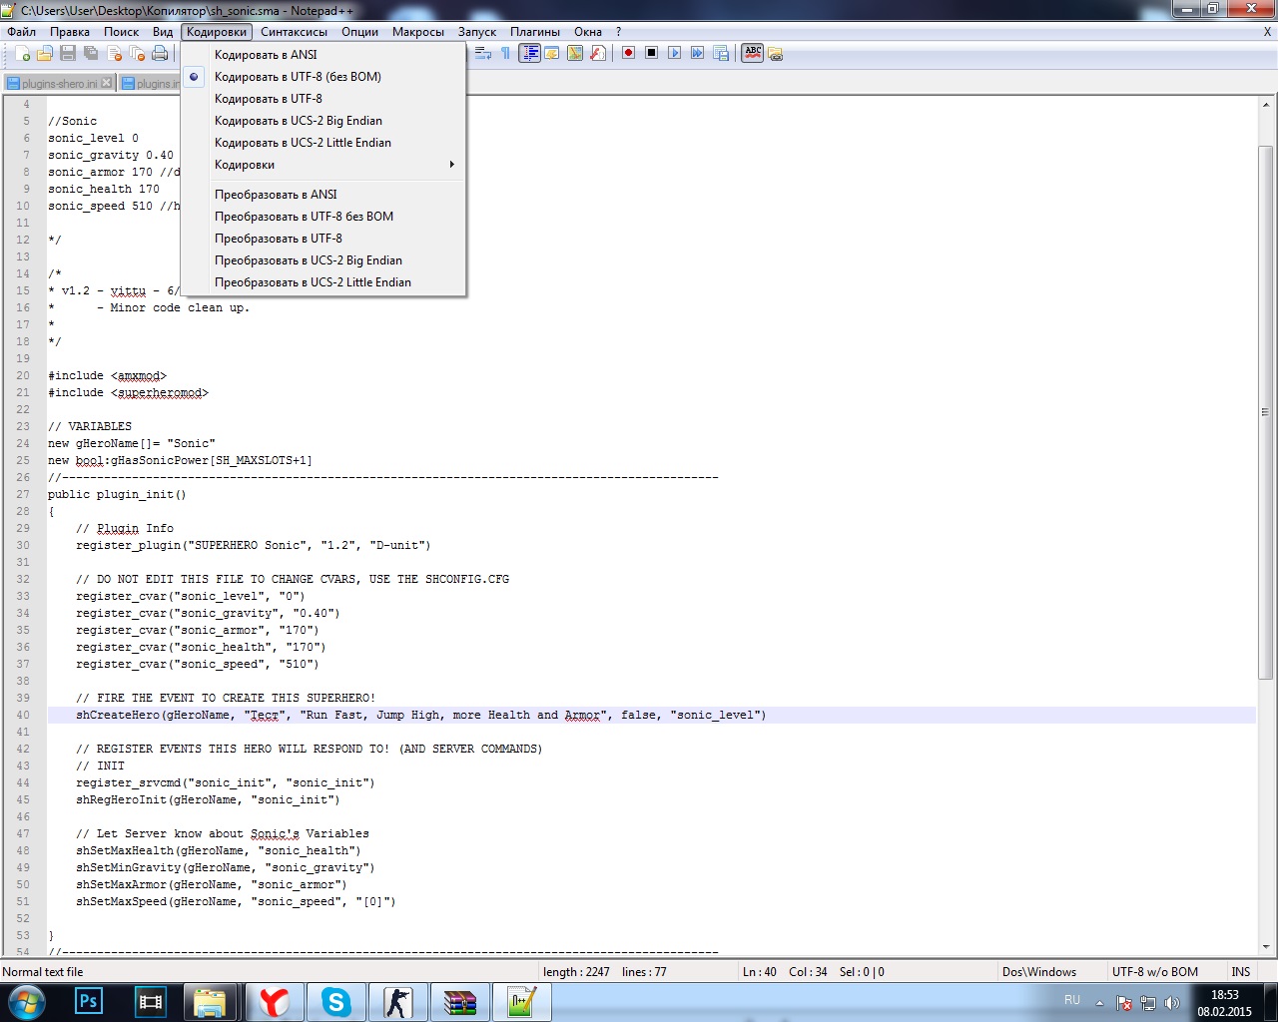The height and width of the screenshot is (1022, 1278).
Task: Open the Yandex browser taskbar icon
Action: [x=274, y=1002]
